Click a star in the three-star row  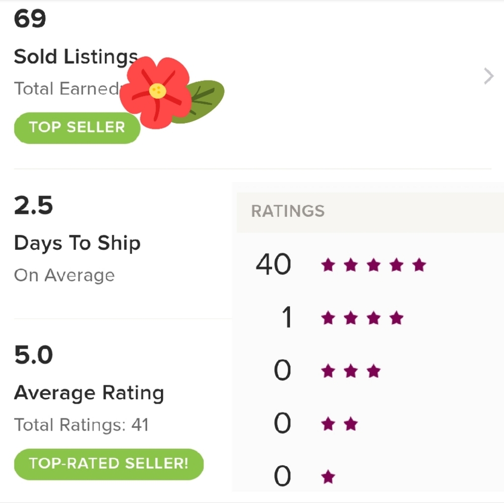350,371
